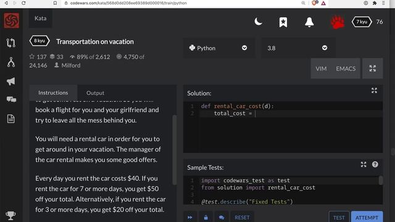The image size is (395, 222).
Task: Open the bookmarks star icon in header
Action: pos(283,22)
